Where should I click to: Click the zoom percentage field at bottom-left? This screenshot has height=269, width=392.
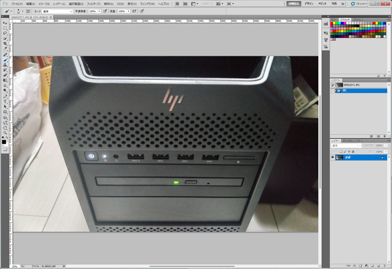[x=15, y=267]
